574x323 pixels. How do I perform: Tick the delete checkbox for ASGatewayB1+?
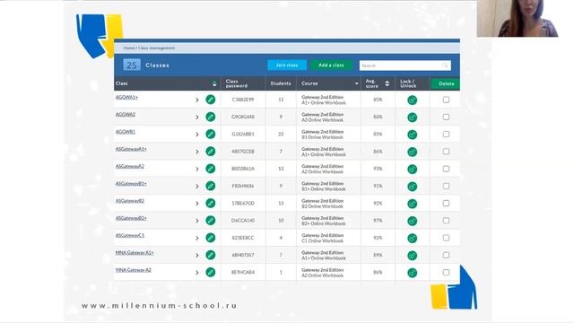(x=446, y=186)
